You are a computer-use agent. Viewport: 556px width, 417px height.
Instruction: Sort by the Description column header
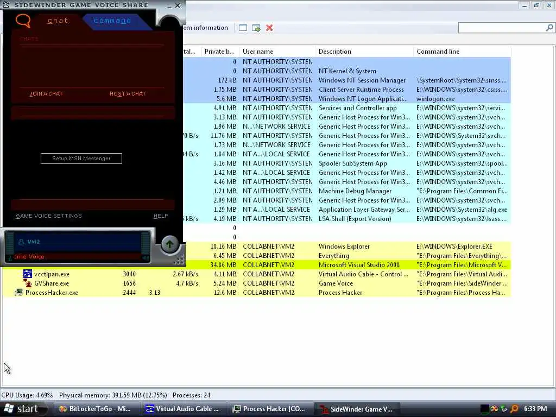(x=364, y=52)
